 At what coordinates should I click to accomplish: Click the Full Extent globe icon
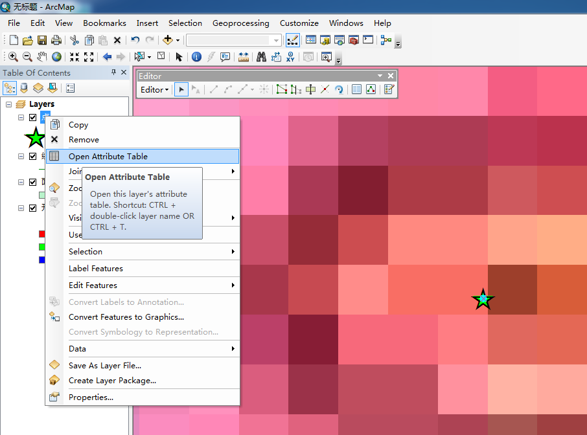tap(56, 57)
